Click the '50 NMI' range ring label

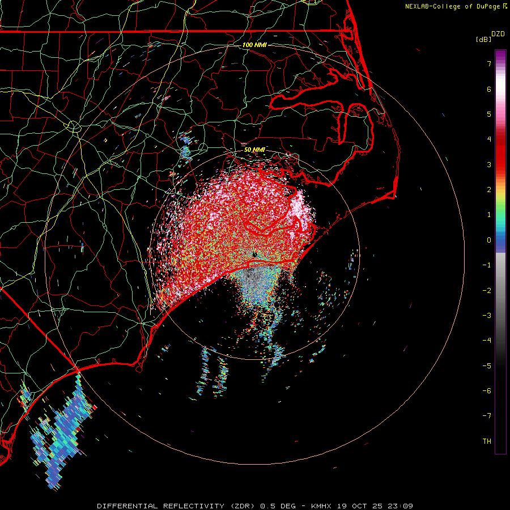(x=254, y=150)
